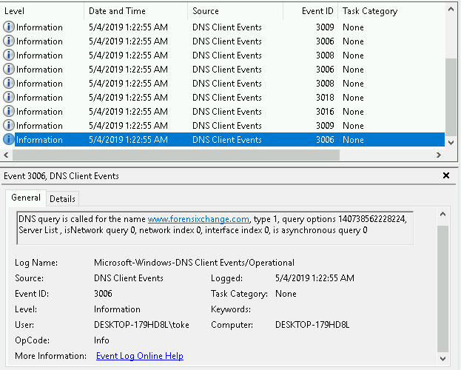This screenshot has height=370, width=461.
Task: Sort by Source column header
Action: tap(235, 11)
